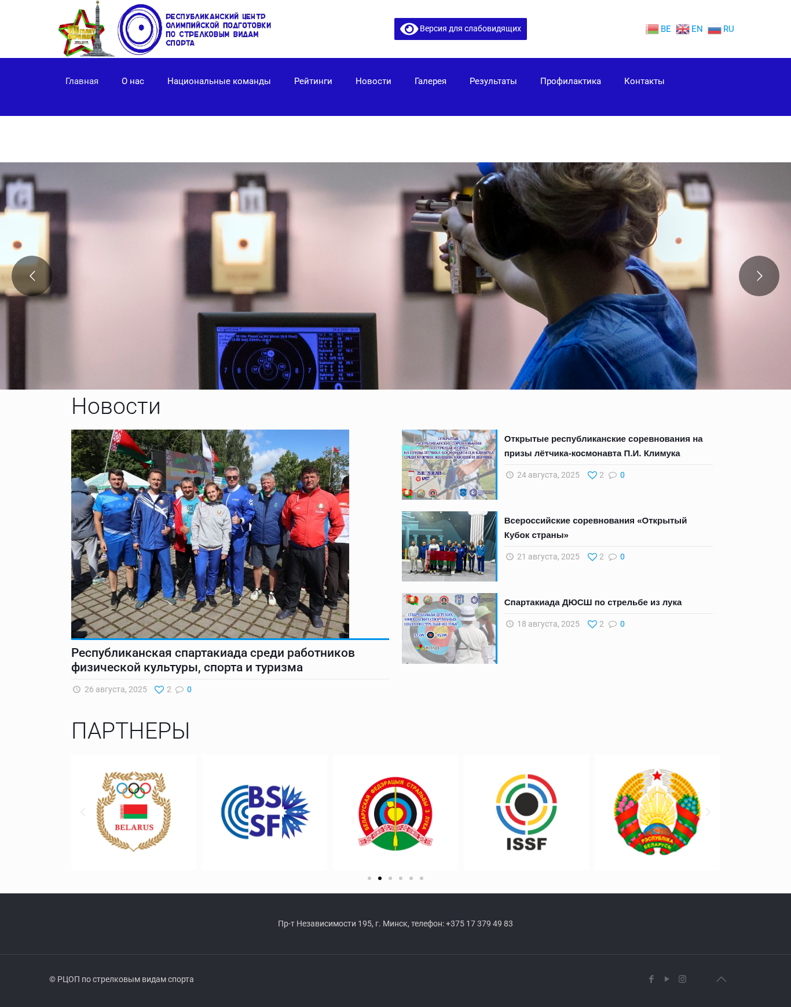Open the Instagram profile icon

coord(683,979)
